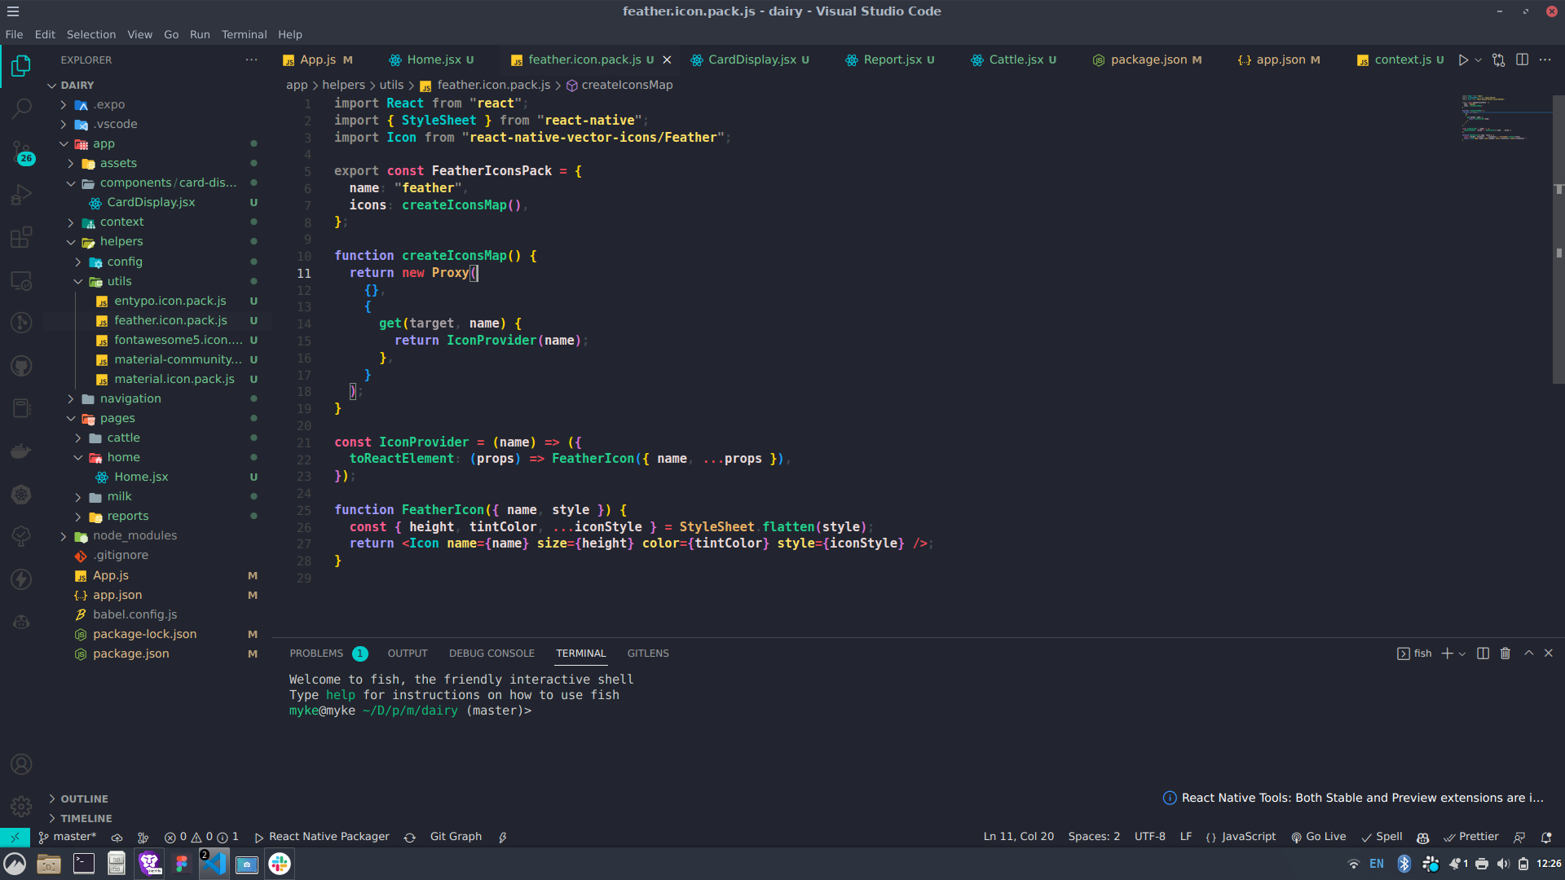Open the Extensions view icon

coord(22,237)
